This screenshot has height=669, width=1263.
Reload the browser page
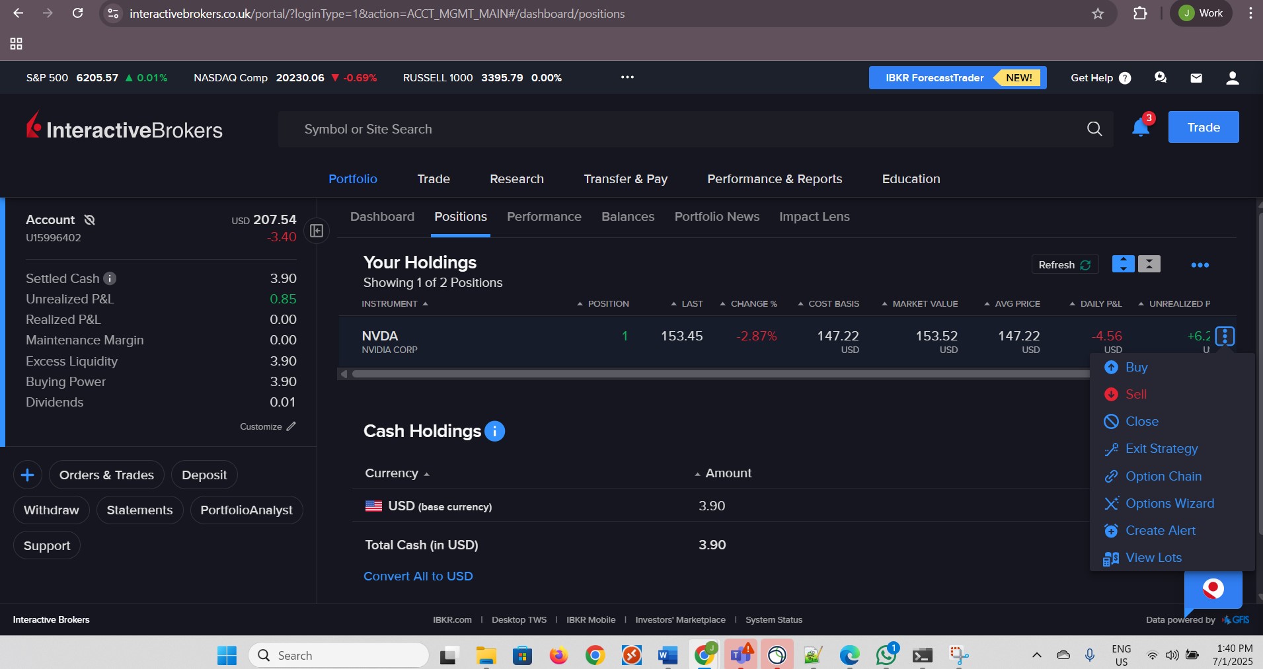click(x=77, y=13)
